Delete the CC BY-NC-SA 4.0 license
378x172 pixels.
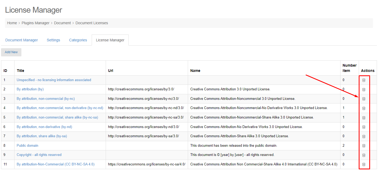(364, 164)
